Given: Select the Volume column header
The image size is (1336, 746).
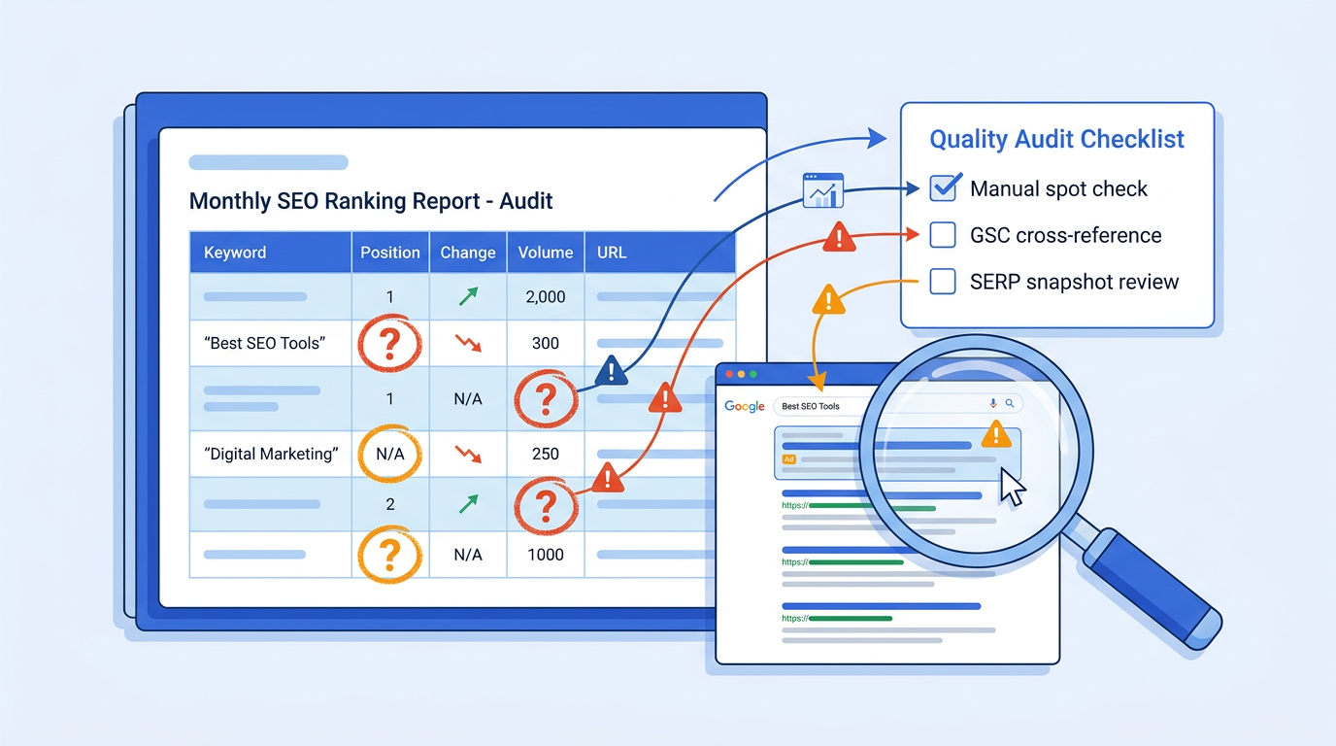Looking at the screenshot, I should [x=546, y=253].
